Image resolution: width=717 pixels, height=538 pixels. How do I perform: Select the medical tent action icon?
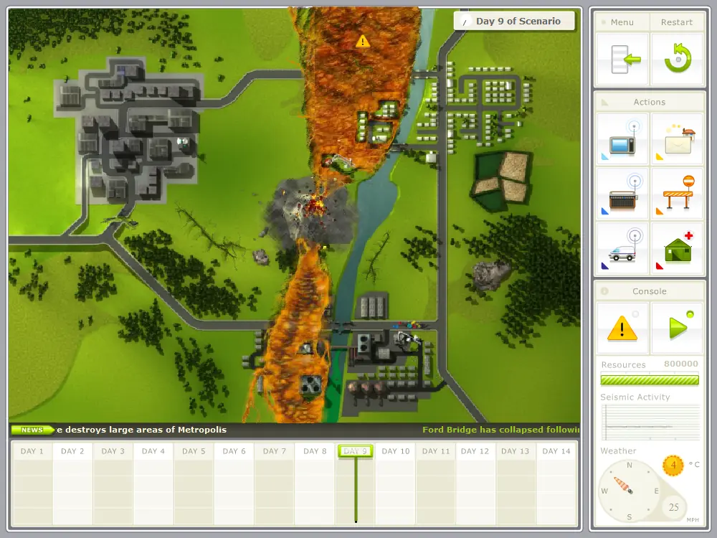[x=678, y=248]
